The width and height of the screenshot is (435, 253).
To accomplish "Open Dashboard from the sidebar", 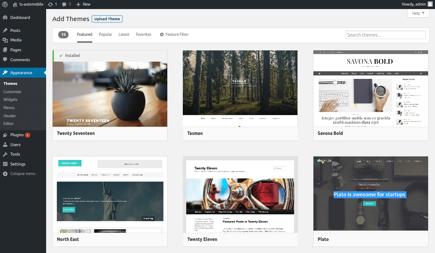I will tap(20, 18).
